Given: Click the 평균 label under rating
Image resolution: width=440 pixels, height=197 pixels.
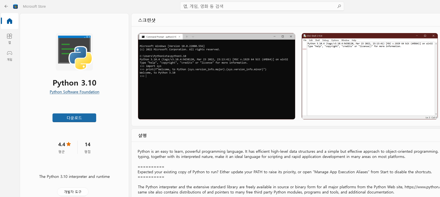Looking at the screenshot, I should point(61,152).
